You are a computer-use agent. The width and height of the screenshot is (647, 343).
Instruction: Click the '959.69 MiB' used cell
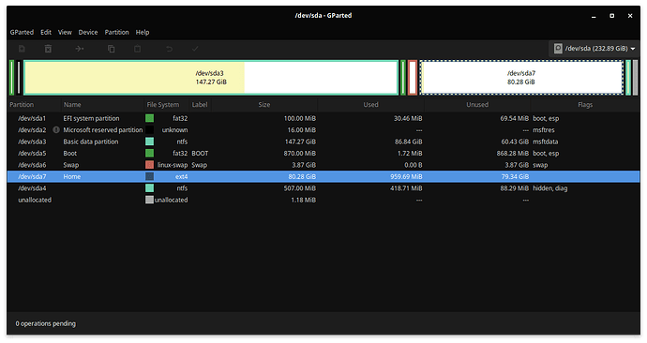pos(406,176)
